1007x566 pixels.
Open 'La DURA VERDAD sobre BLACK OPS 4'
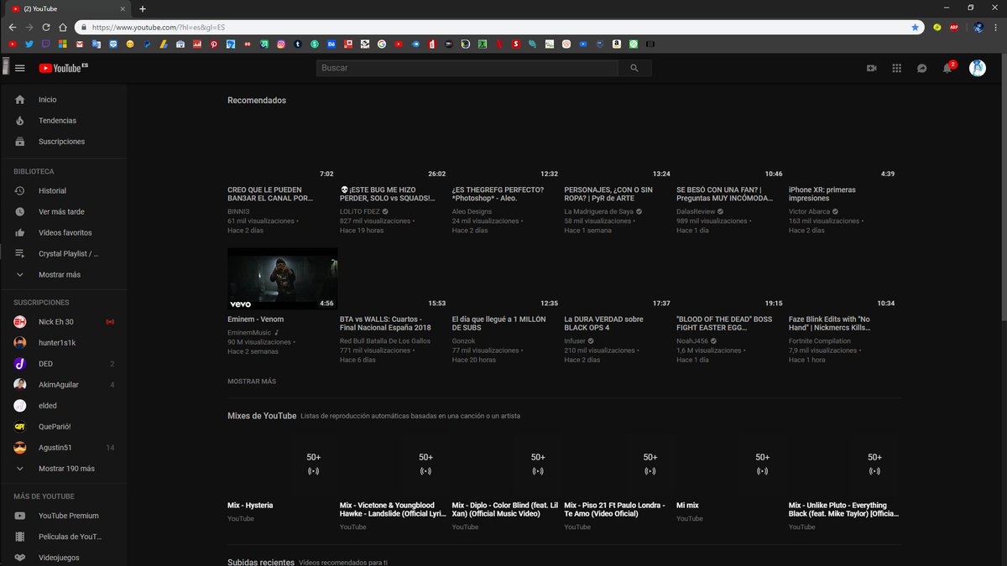pyautogui.click(x=604, y=324)
